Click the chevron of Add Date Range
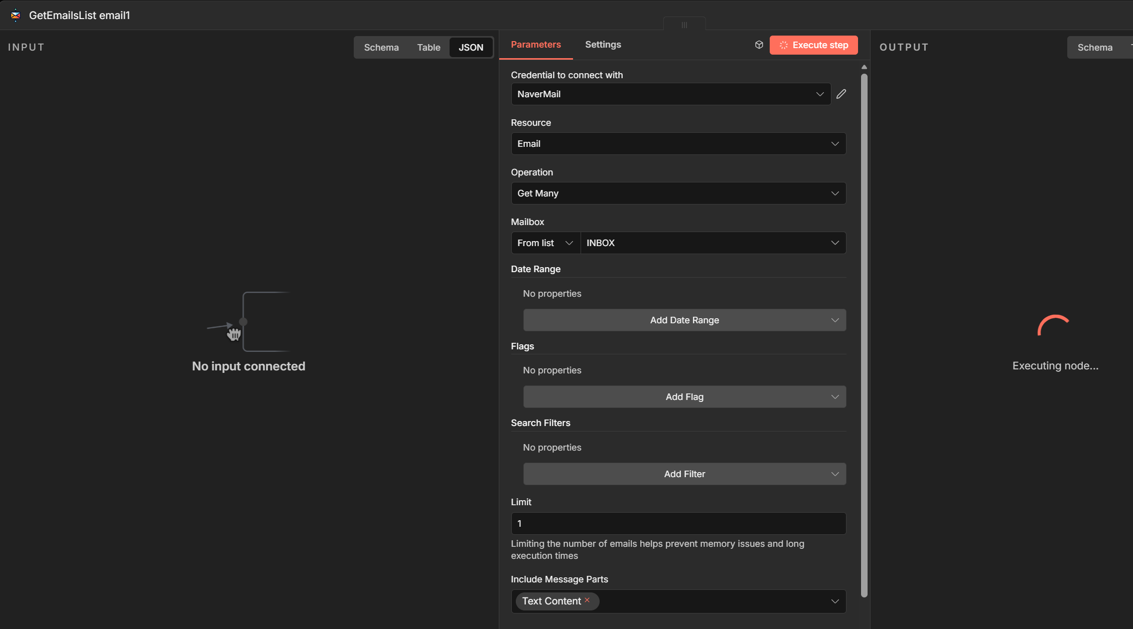This screenshot has width=1133, height=629. click(834, 320)
